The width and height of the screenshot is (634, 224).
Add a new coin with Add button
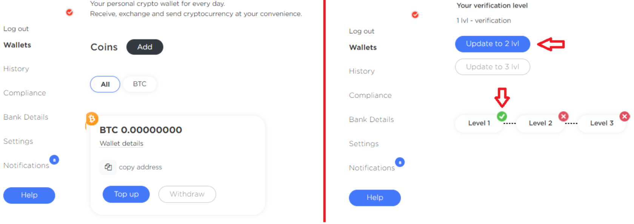point(145,47)
